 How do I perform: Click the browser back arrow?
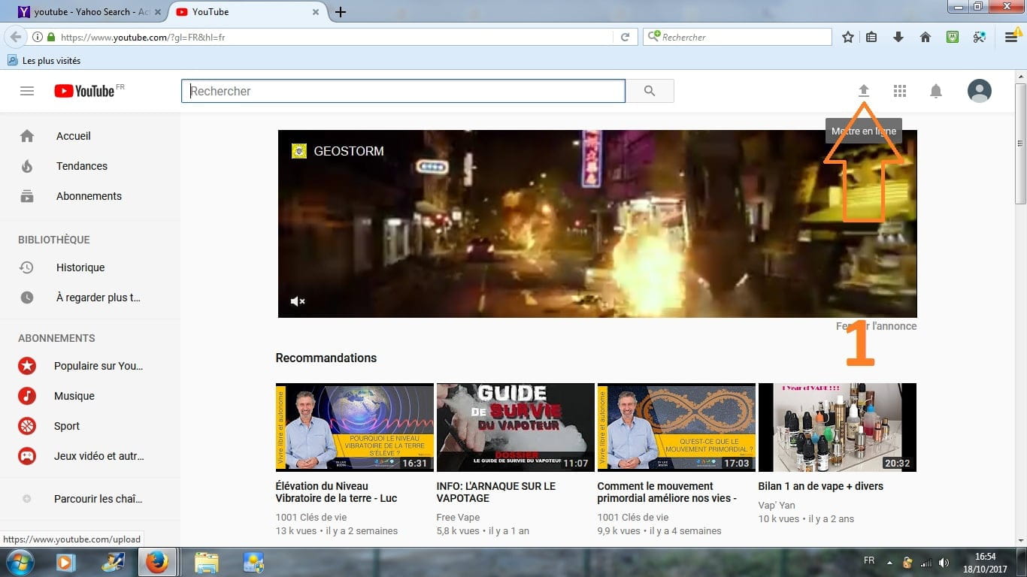[15, 37]
